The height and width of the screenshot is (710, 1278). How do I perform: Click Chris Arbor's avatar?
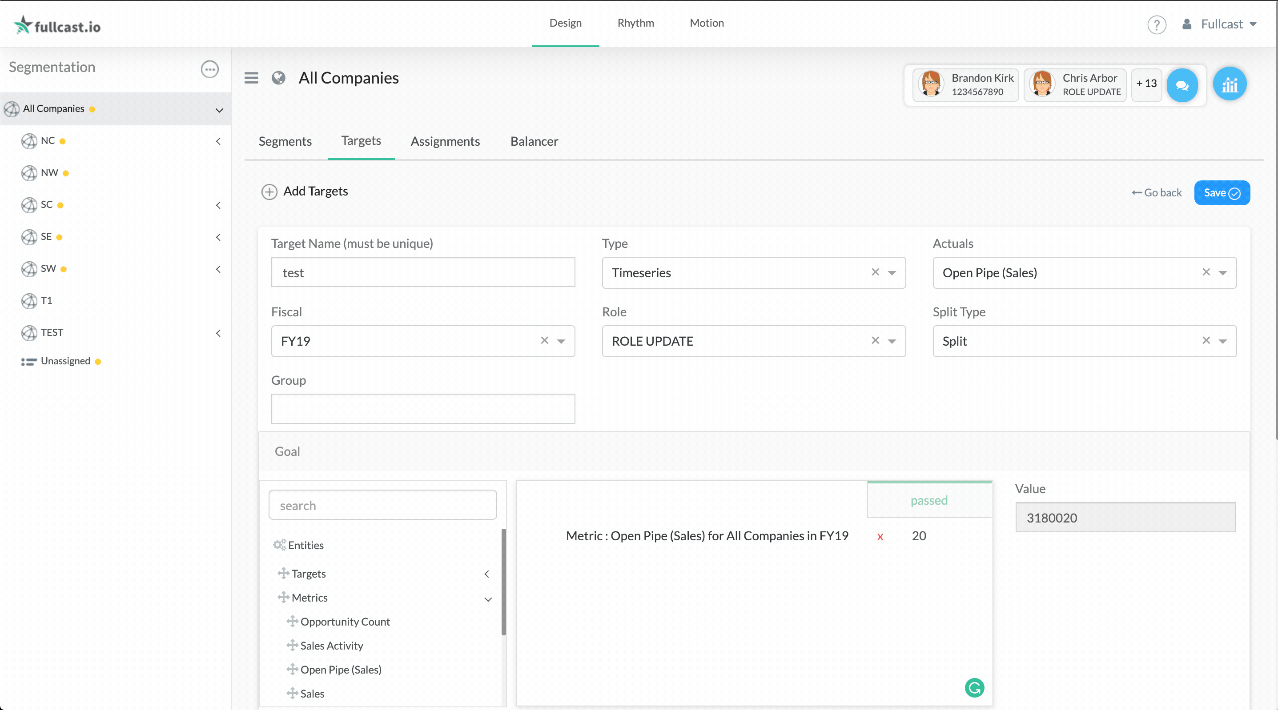[1042, 84]
